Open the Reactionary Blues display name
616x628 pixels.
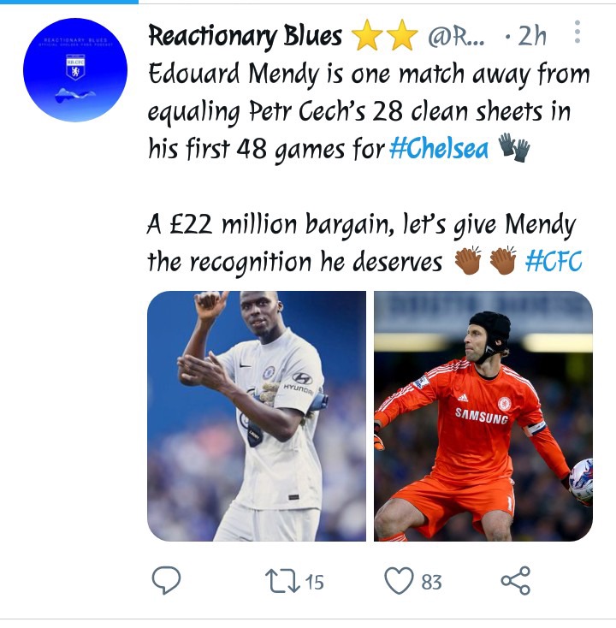tap(246, 36)
